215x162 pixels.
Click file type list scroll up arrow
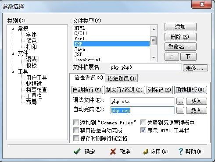point(154,29)
